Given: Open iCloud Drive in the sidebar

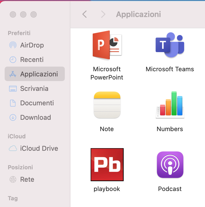Looking at the screenshot, I should (35, 148).
